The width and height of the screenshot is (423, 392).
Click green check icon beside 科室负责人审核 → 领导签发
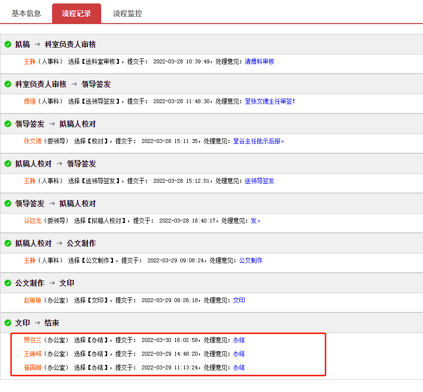coord(8,84)
